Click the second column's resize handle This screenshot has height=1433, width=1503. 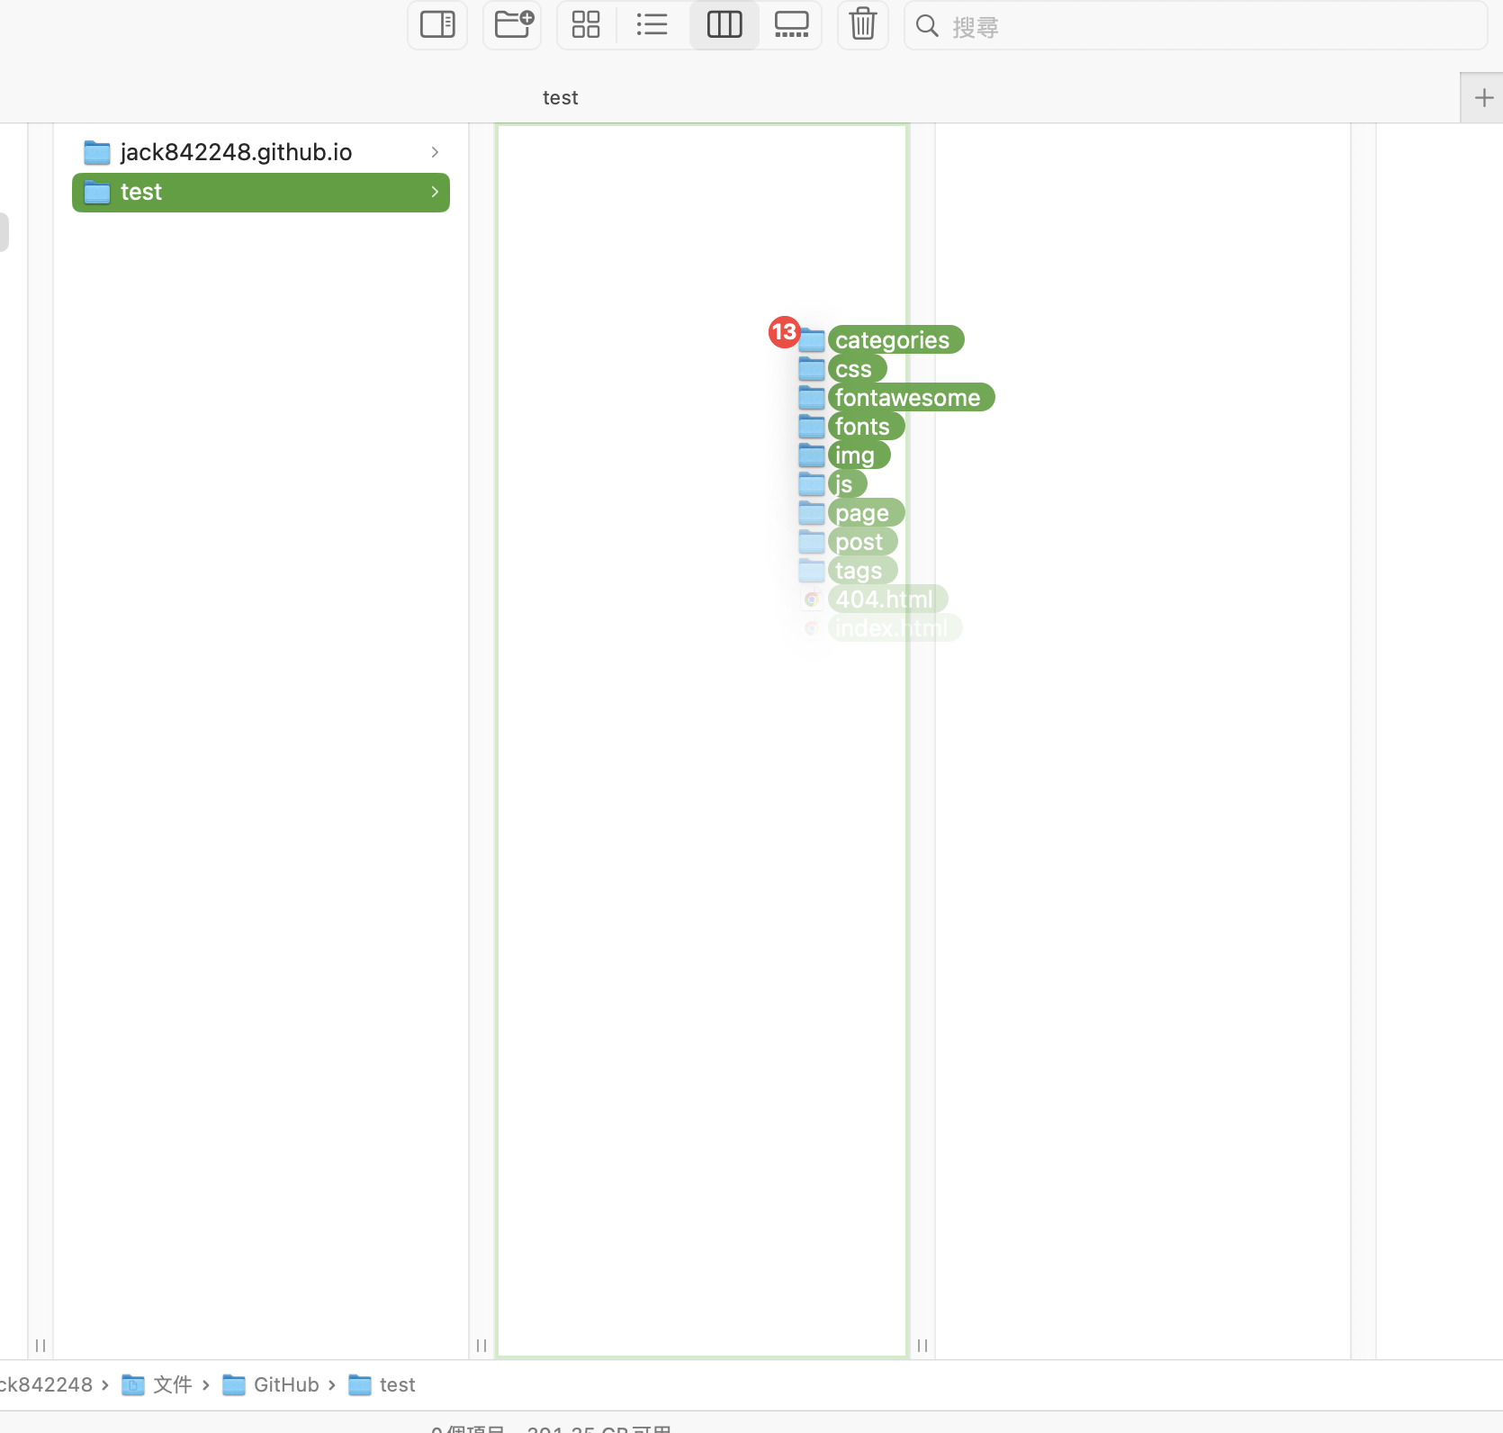pyautogui.click(x=481, y=1346)
